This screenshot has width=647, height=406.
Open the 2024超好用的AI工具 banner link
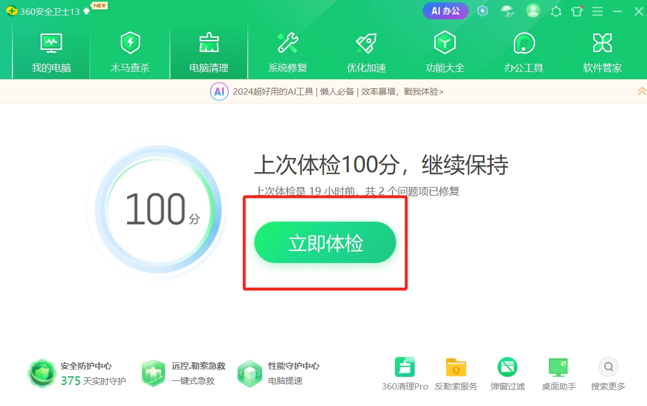pos(338,92)
